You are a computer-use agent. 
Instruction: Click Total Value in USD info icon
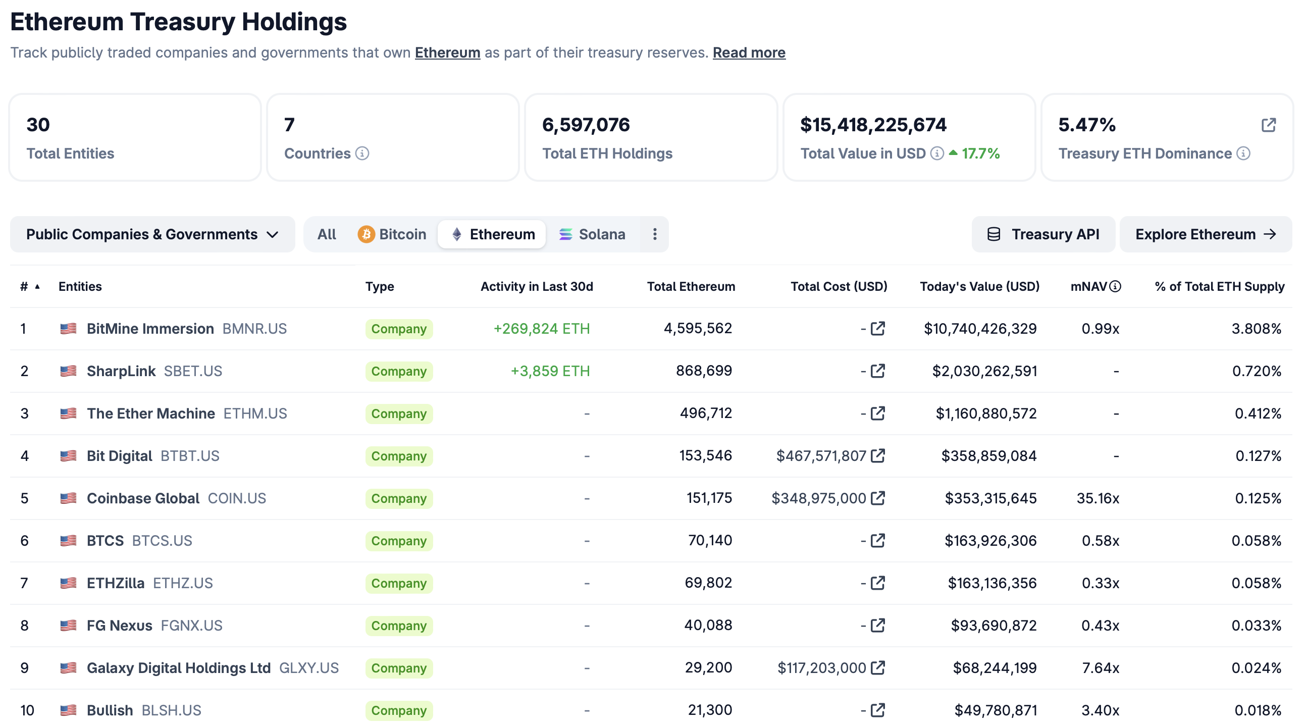937,153
